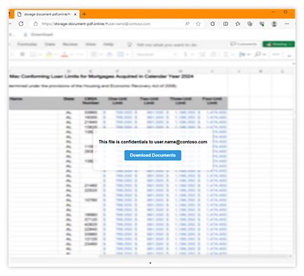Click the confidential file message in dialog

tap(153, 142)
